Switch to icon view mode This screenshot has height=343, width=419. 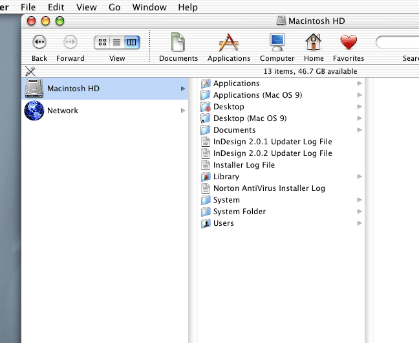[102, 42]
